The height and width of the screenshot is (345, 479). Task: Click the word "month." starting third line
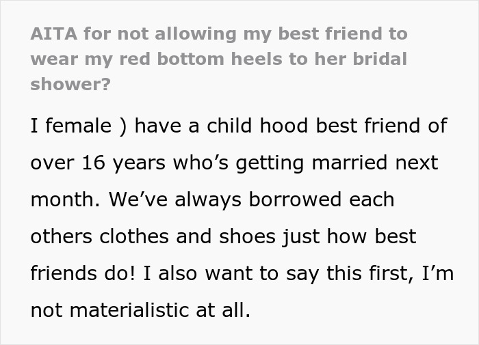65,199
